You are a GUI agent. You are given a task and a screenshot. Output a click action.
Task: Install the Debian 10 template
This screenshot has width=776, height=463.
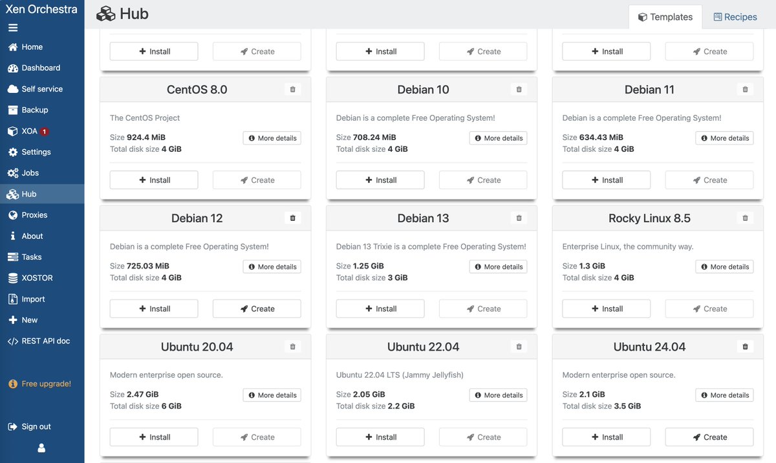point(380,180)
